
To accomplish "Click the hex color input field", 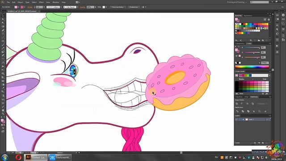I will [265, 63].
